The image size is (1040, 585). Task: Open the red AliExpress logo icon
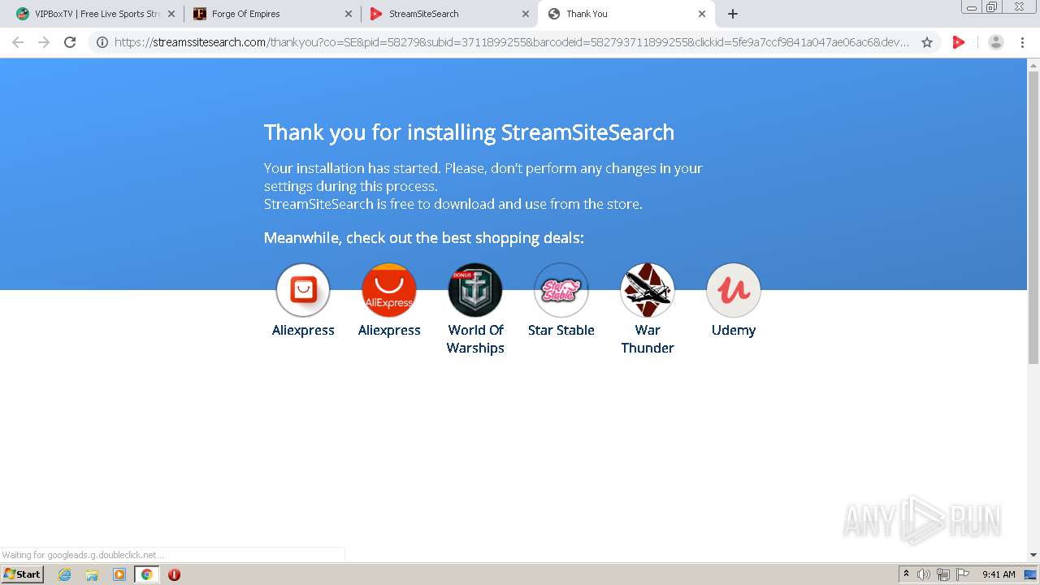(389, 290)
